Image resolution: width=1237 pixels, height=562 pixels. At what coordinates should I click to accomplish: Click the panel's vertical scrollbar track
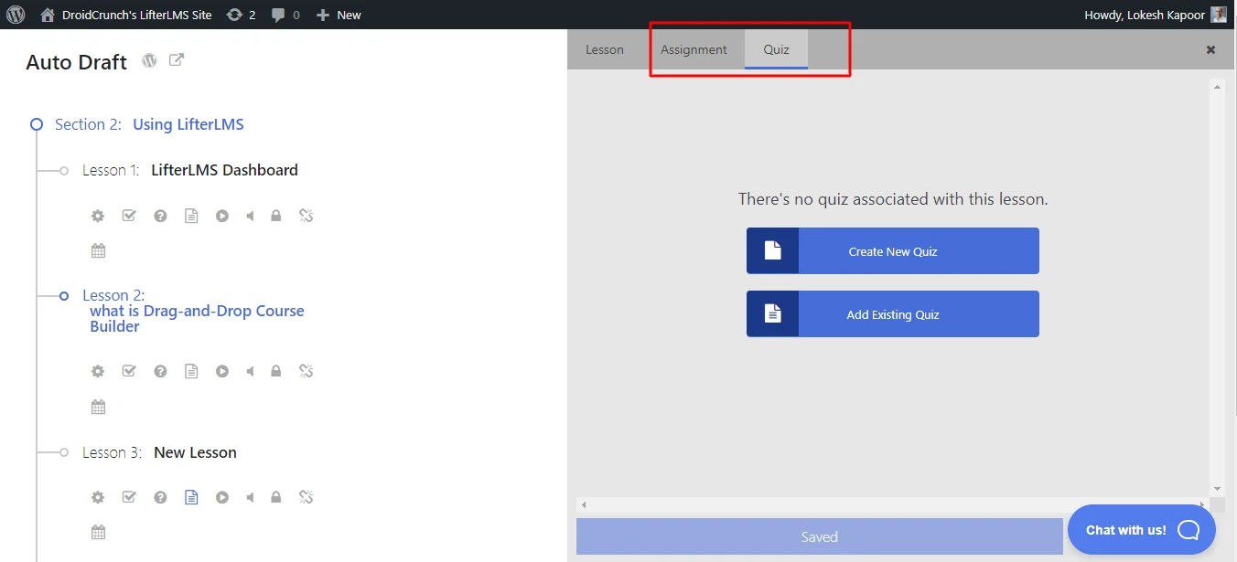coord(1217,287)
